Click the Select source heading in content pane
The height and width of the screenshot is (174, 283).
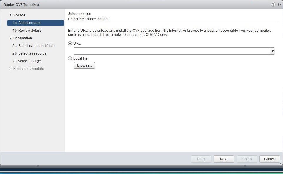tap(80, 14)
